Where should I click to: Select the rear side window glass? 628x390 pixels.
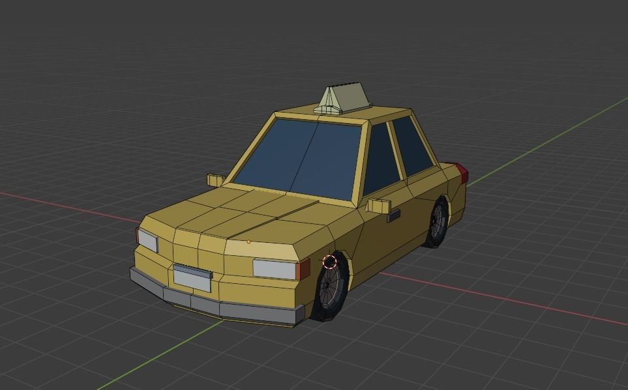coord(412,146)
